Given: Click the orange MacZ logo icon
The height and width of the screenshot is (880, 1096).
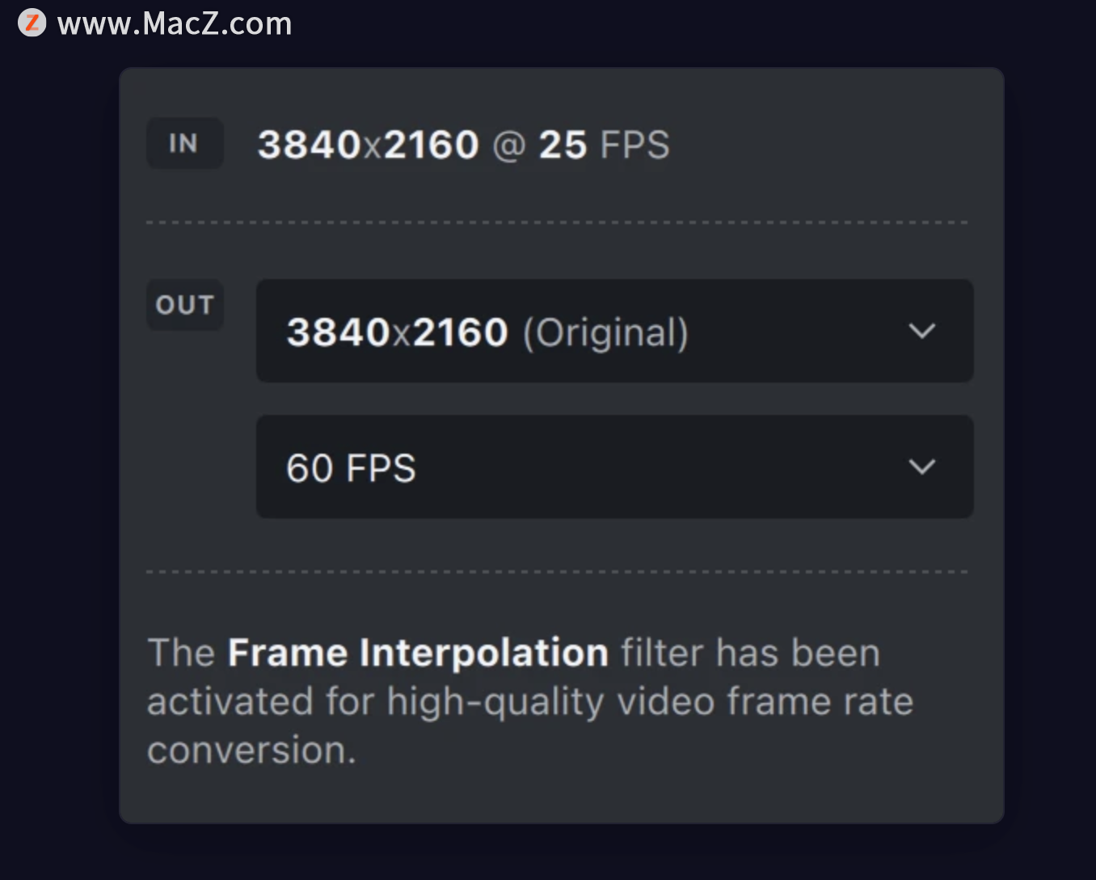Looking at the screenshot, I should (x=32, y=23).
